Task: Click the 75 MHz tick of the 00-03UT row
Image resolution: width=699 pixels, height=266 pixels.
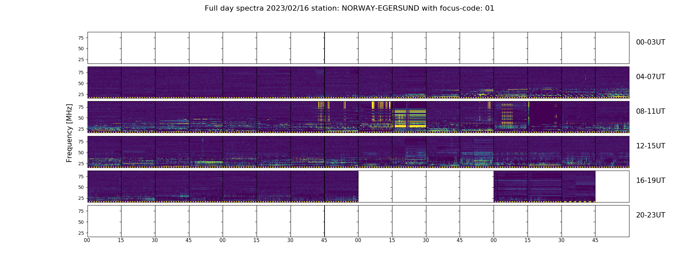Action: click(x=81, y=38)
